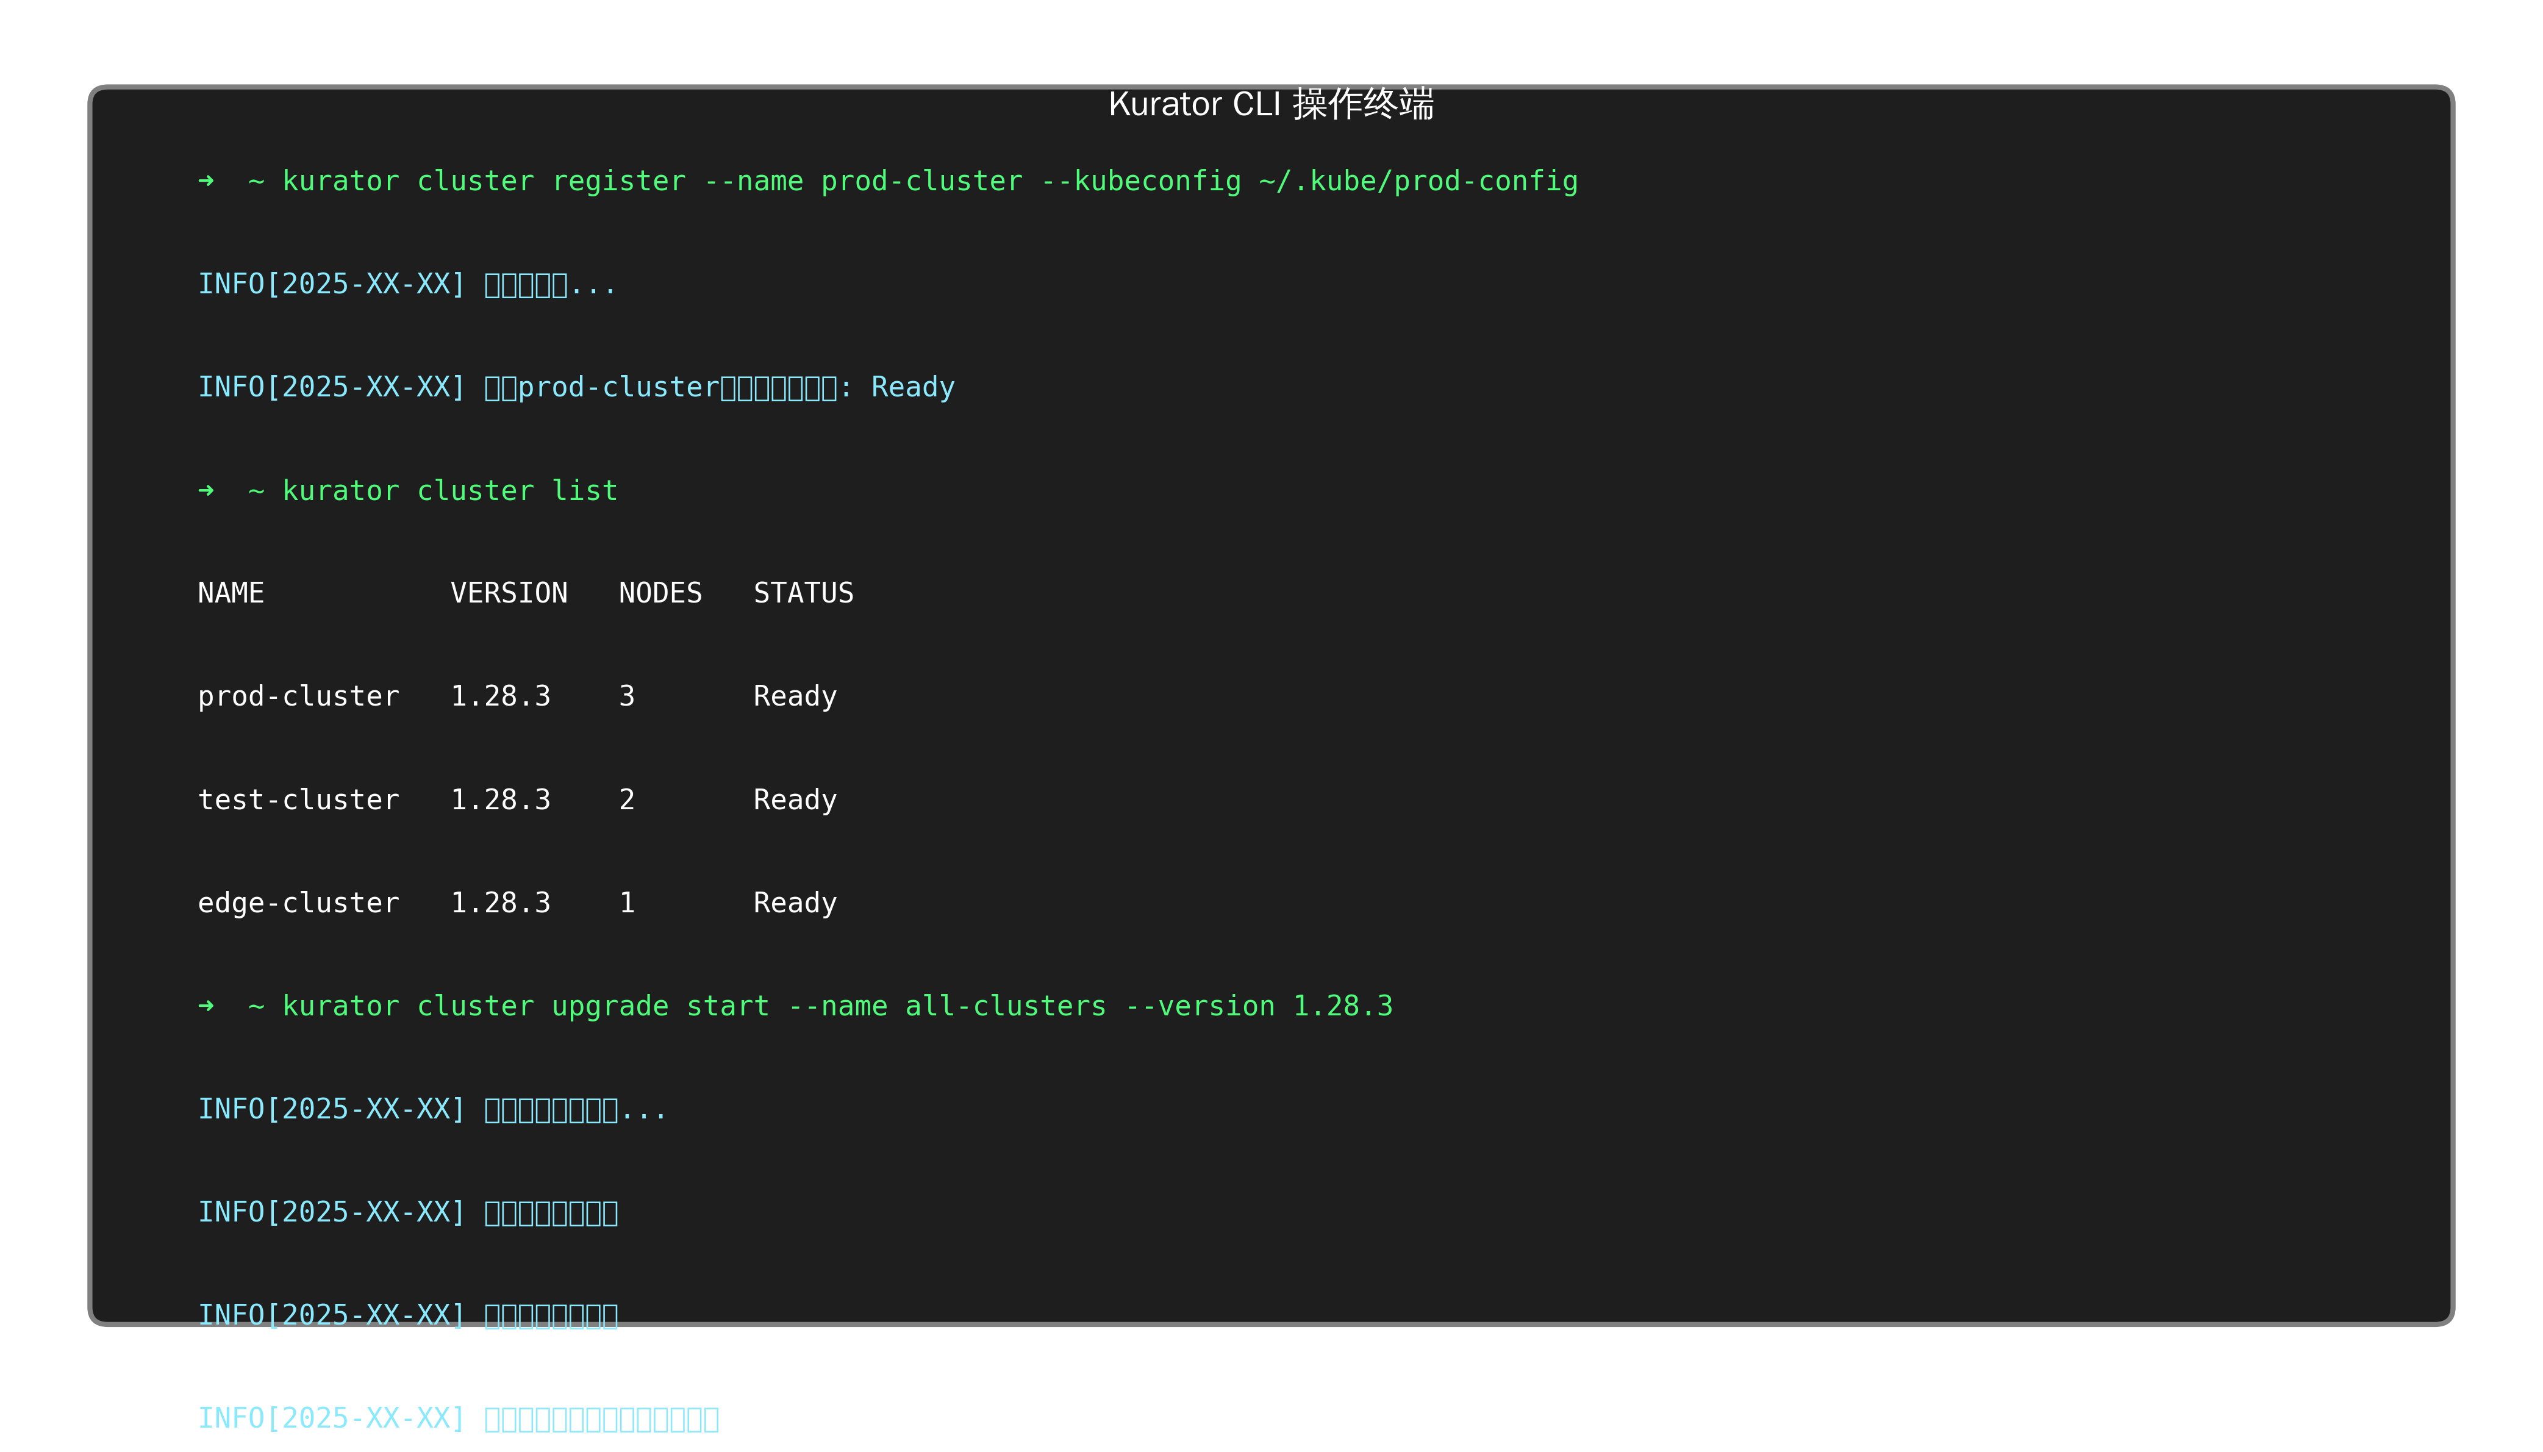Click the prod-cluster Ready INFO log line
The height and width of the screenshot is (1452, 2543).
576,387
